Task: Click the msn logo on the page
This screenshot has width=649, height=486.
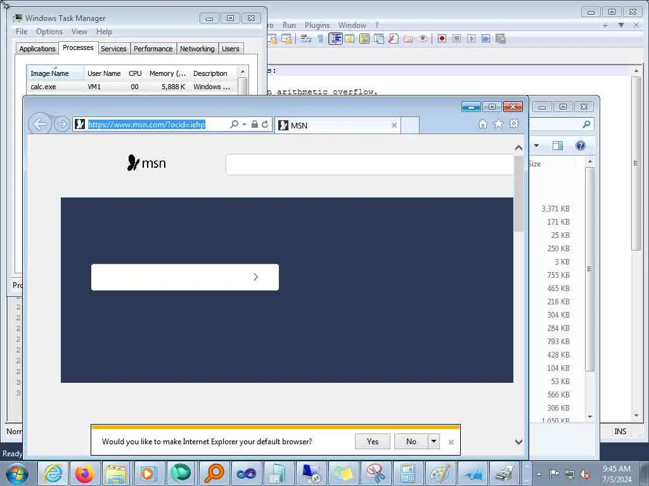Action: [x=146, y=163]
